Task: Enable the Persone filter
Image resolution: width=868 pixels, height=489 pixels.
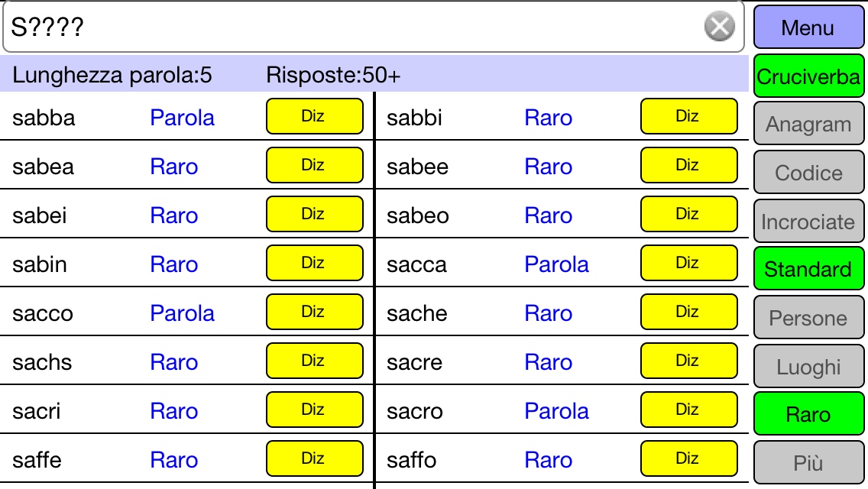Action: tap(808, 318)
